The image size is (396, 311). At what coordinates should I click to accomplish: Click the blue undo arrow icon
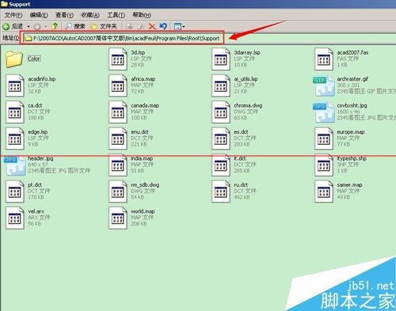coord(163,26)
